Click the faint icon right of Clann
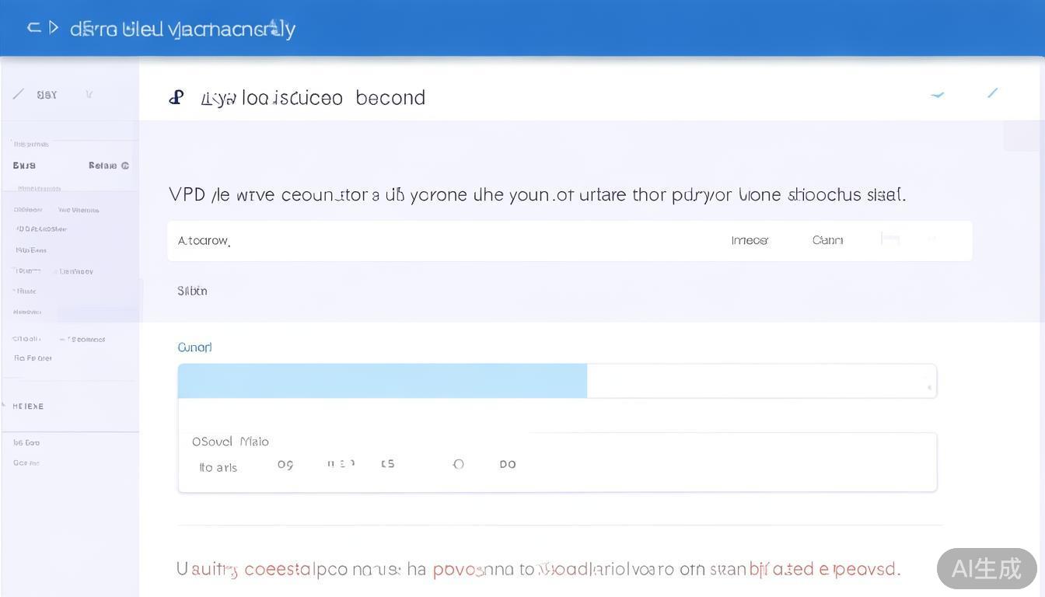 (x=890, y=239)
